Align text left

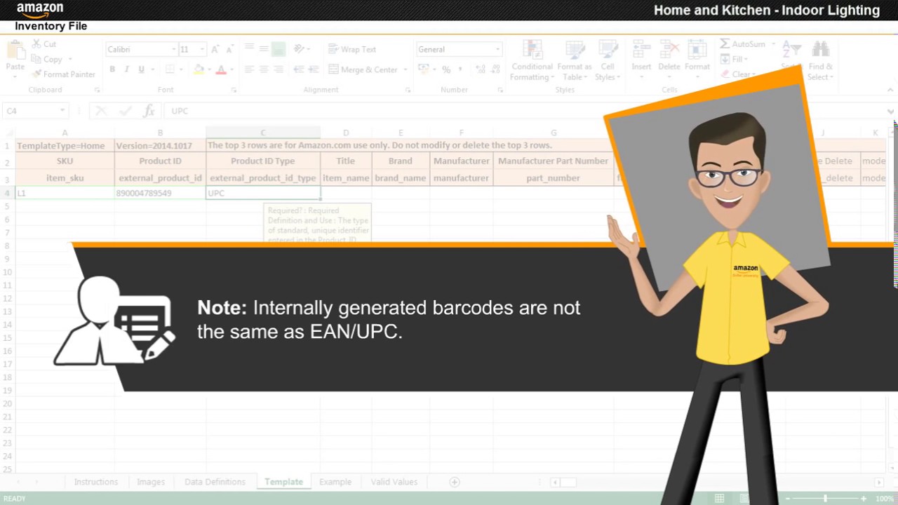click(249, 69)
